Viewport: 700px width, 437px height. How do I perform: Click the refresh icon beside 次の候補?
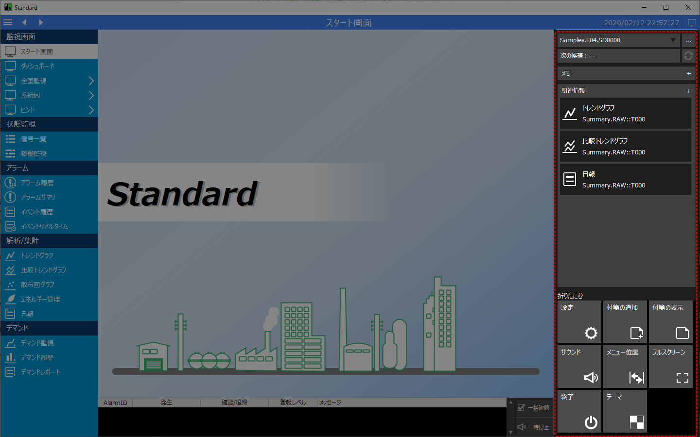[x=688, y=56]
